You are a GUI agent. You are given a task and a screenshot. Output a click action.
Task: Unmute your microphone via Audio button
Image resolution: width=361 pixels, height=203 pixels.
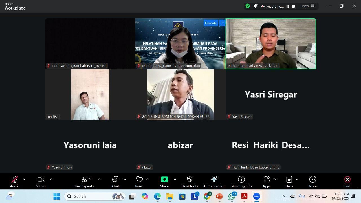point(15,182)
